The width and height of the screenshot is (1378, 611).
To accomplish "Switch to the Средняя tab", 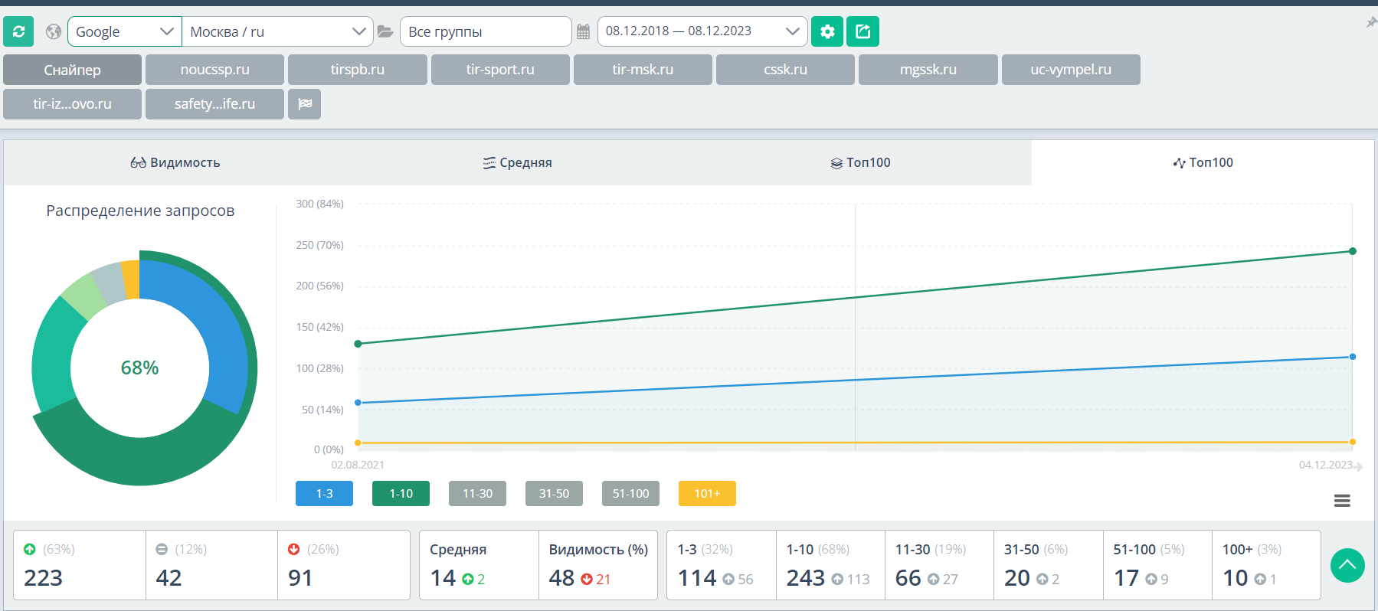I will [518, 162].
